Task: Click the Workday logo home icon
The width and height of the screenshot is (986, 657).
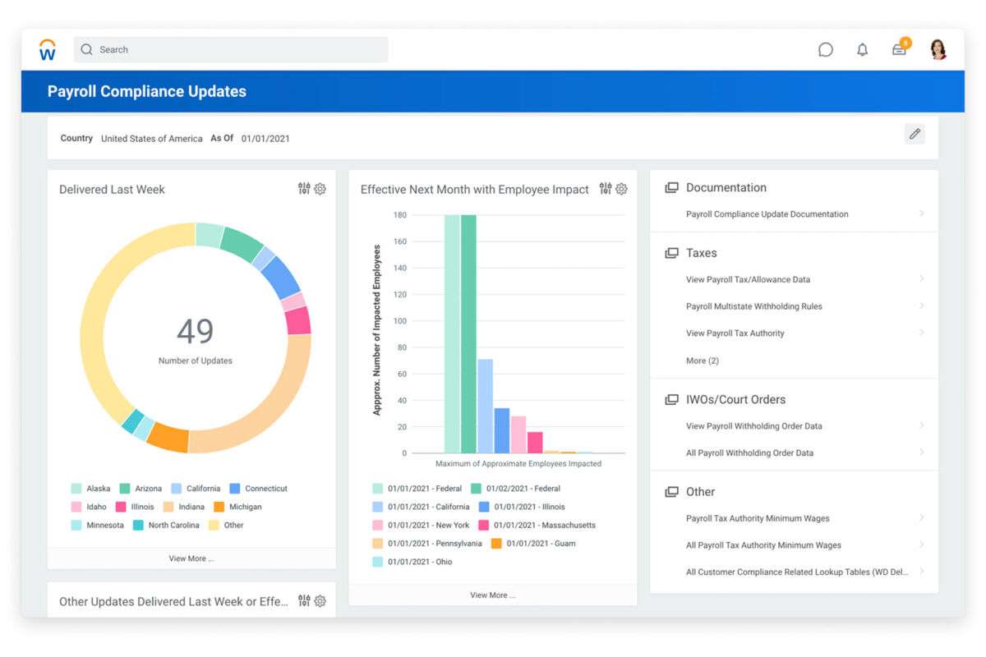Action: tap(48, 50)
